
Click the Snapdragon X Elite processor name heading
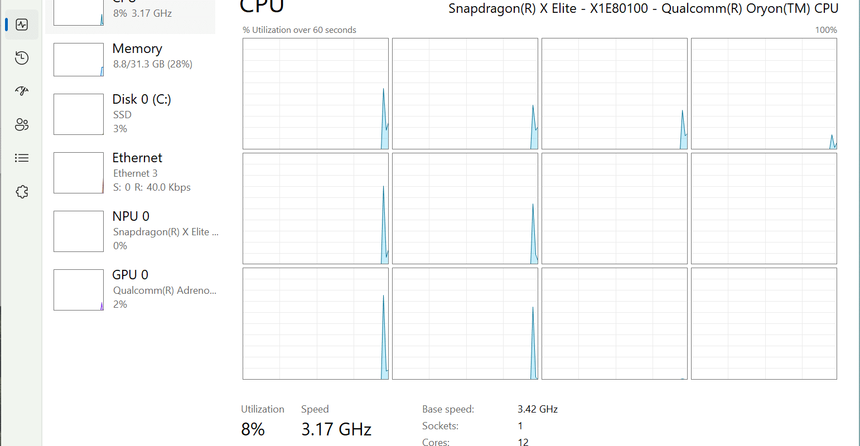[644, 8]
